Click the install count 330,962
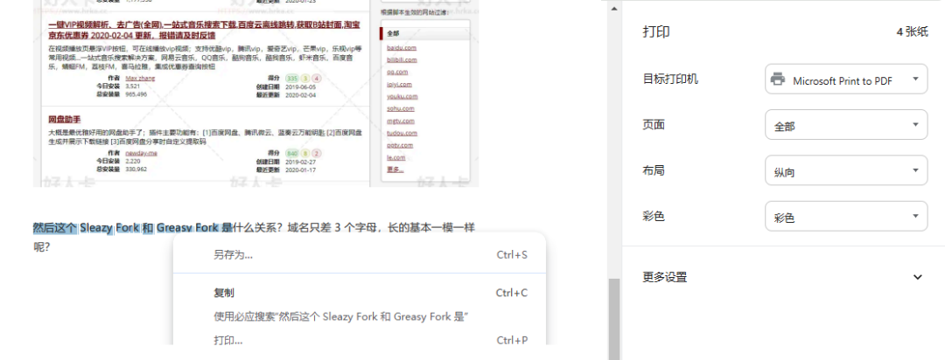The height and width of the screenshot is (360, 945). (x=136, y=170)
